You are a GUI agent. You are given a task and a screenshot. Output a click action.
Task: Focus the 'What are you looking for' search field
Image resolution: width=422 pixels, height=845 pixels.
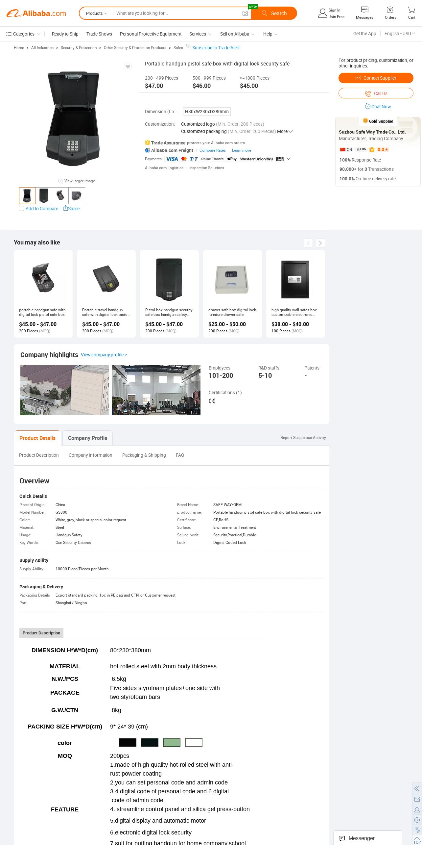177,13
